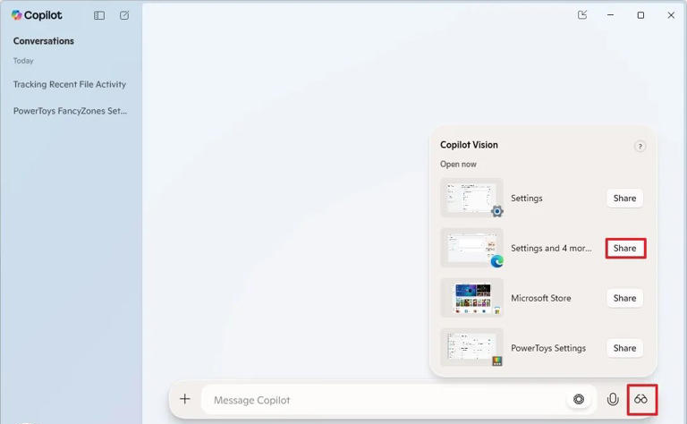Click the 'Today' label in sidebar
The image size is (687, 424).
(23, 61)
